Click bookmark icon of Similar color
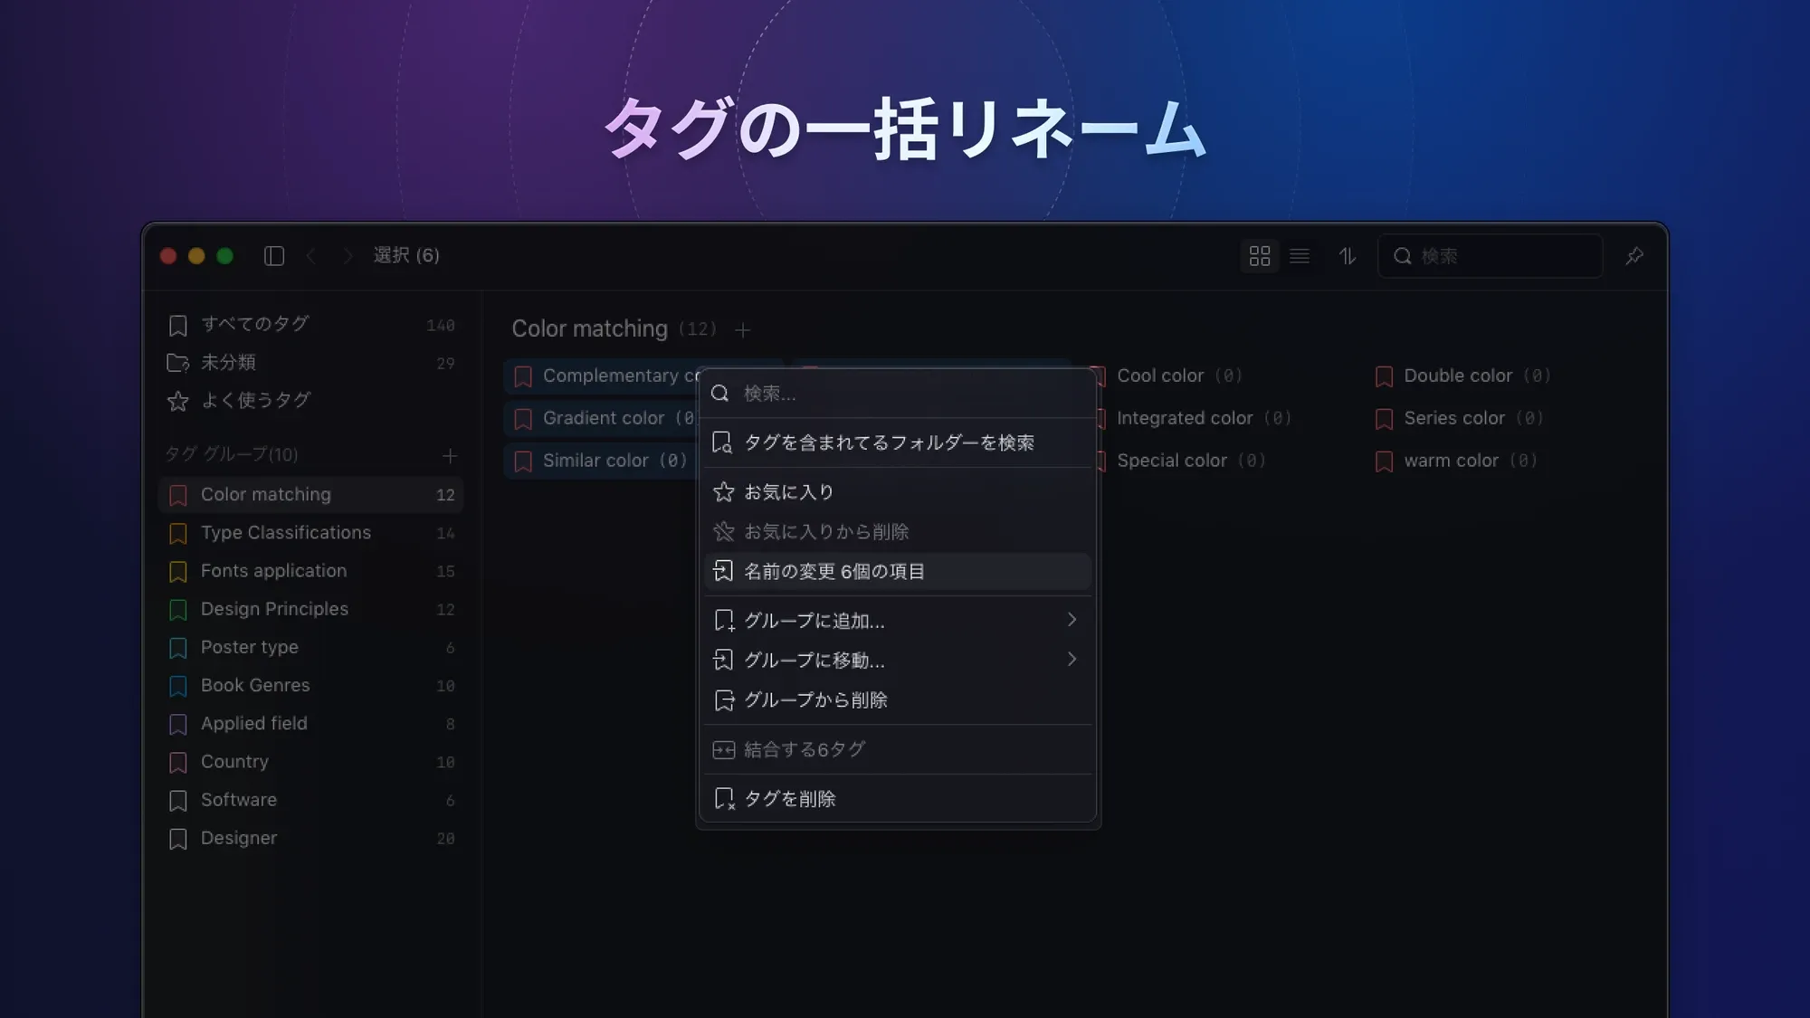Image resolution: width=1810 pixels, height=1018 pixels. tap(523, 461)
